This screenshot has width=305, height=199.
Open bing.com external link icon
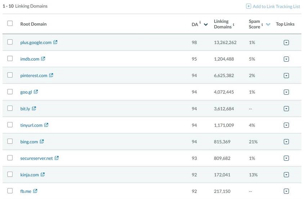coord(42,142)
